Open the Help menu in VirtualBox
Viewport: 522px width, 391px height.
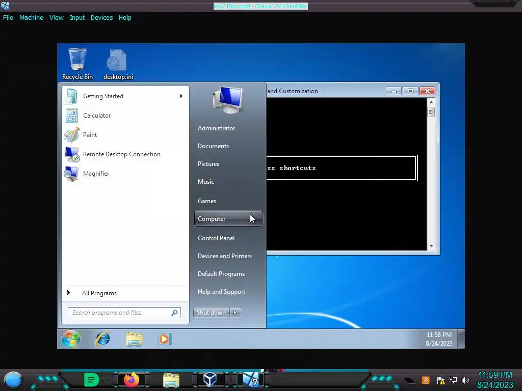tap(125, 18)
